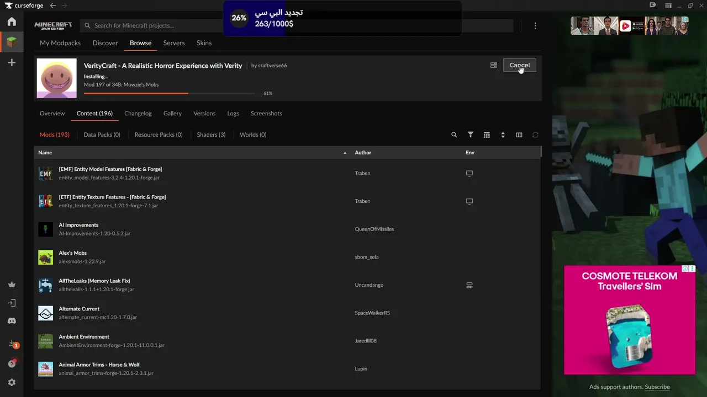Switch to the Versions tab
The image size is (707, 397).
click(x=204, y=113)
